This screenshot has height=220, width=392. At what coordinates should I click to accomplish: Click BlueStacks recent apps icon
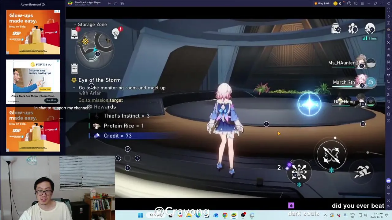click(x=122, y=3)
